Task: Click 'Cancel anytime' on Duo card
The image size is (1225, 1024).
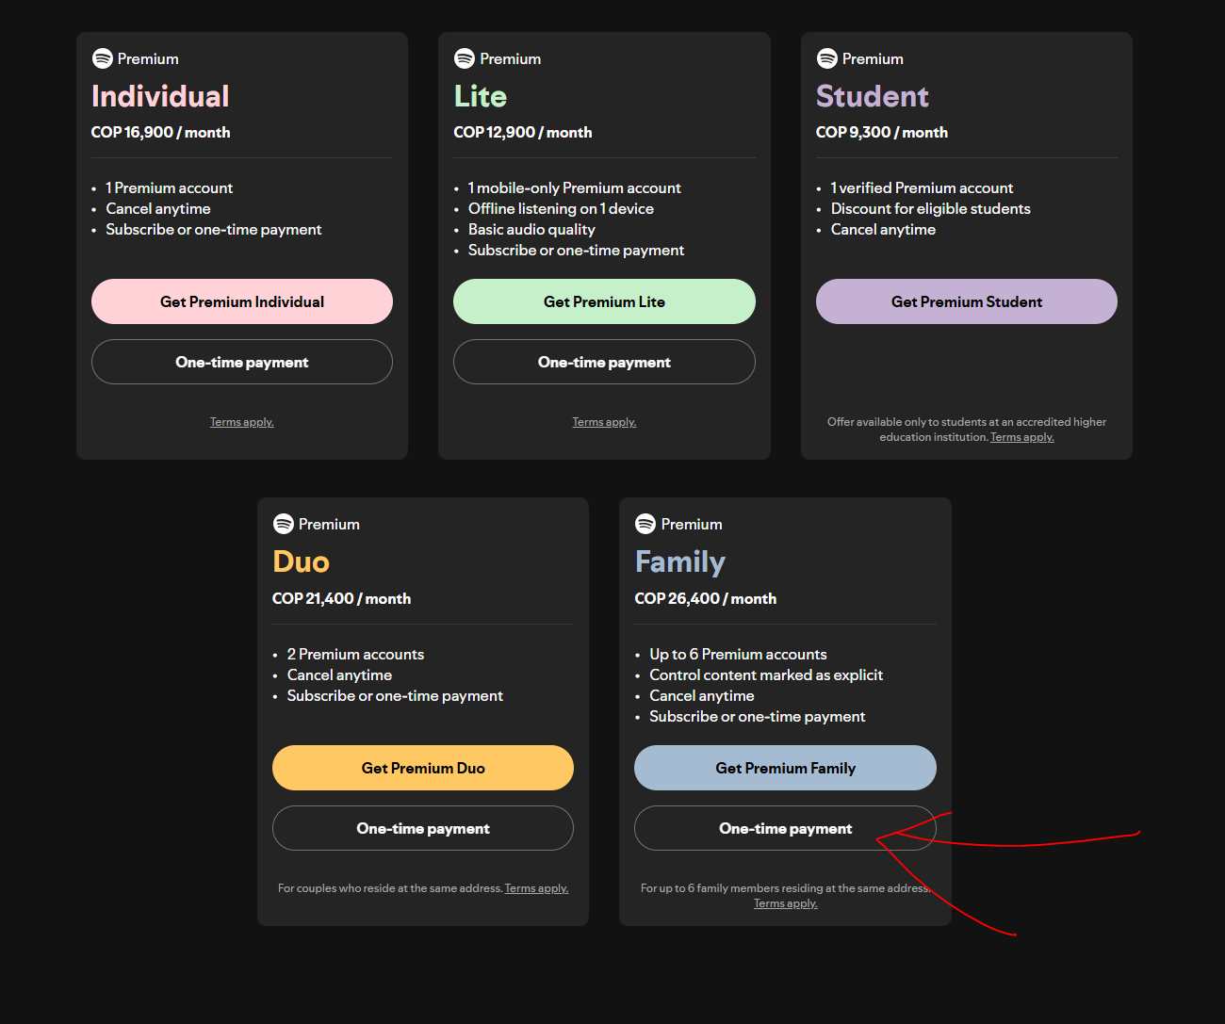Action: 339,675
